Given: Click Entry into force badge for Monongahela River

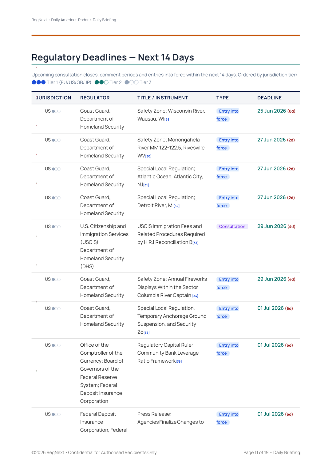Looking at the screenshot, I should [228, 144].
